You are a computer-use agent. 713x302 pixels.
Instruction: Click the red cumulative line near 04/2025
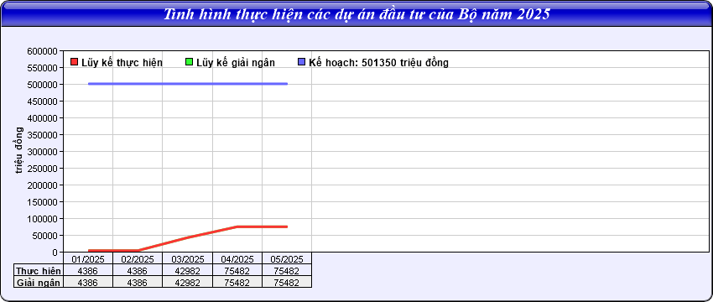(x=237, y=226)
